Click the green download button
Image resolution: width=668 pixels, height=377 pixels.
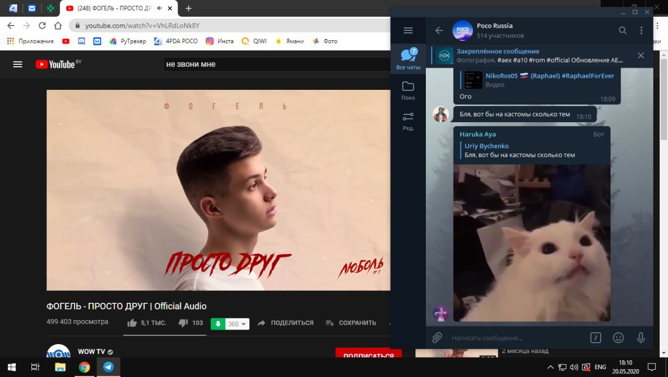pos(218,324)
